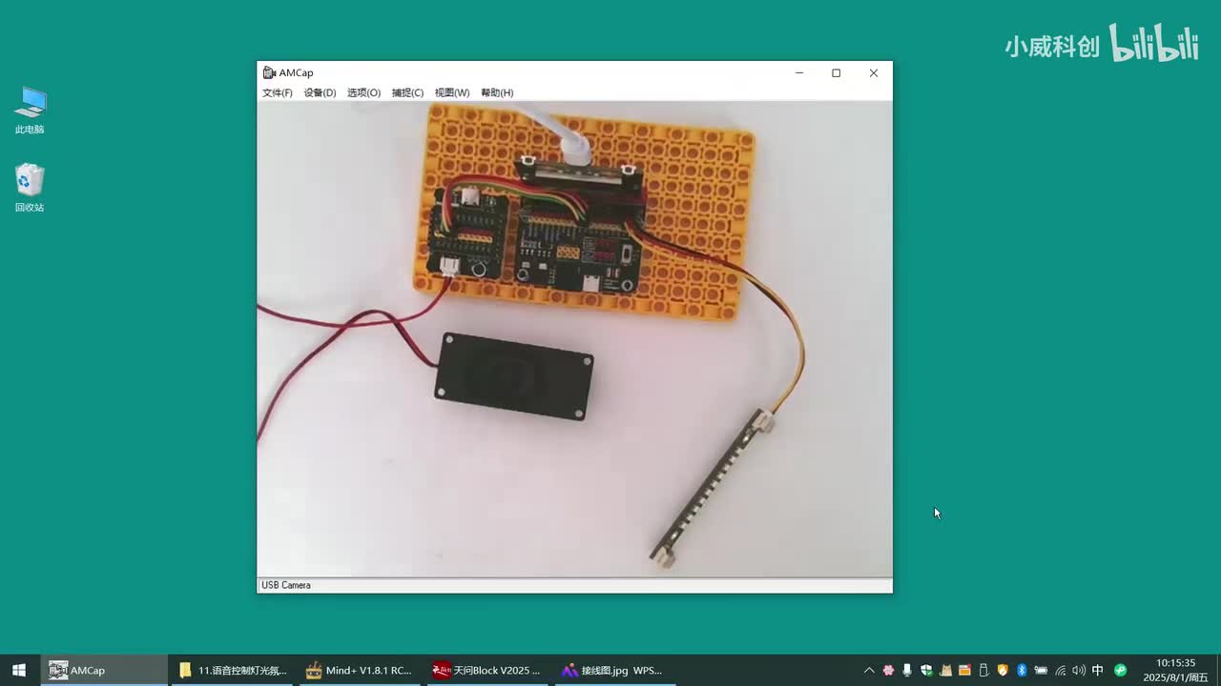
Task: Open the Wi-Fi network tray icon
Action: [x=1060, y=670]
